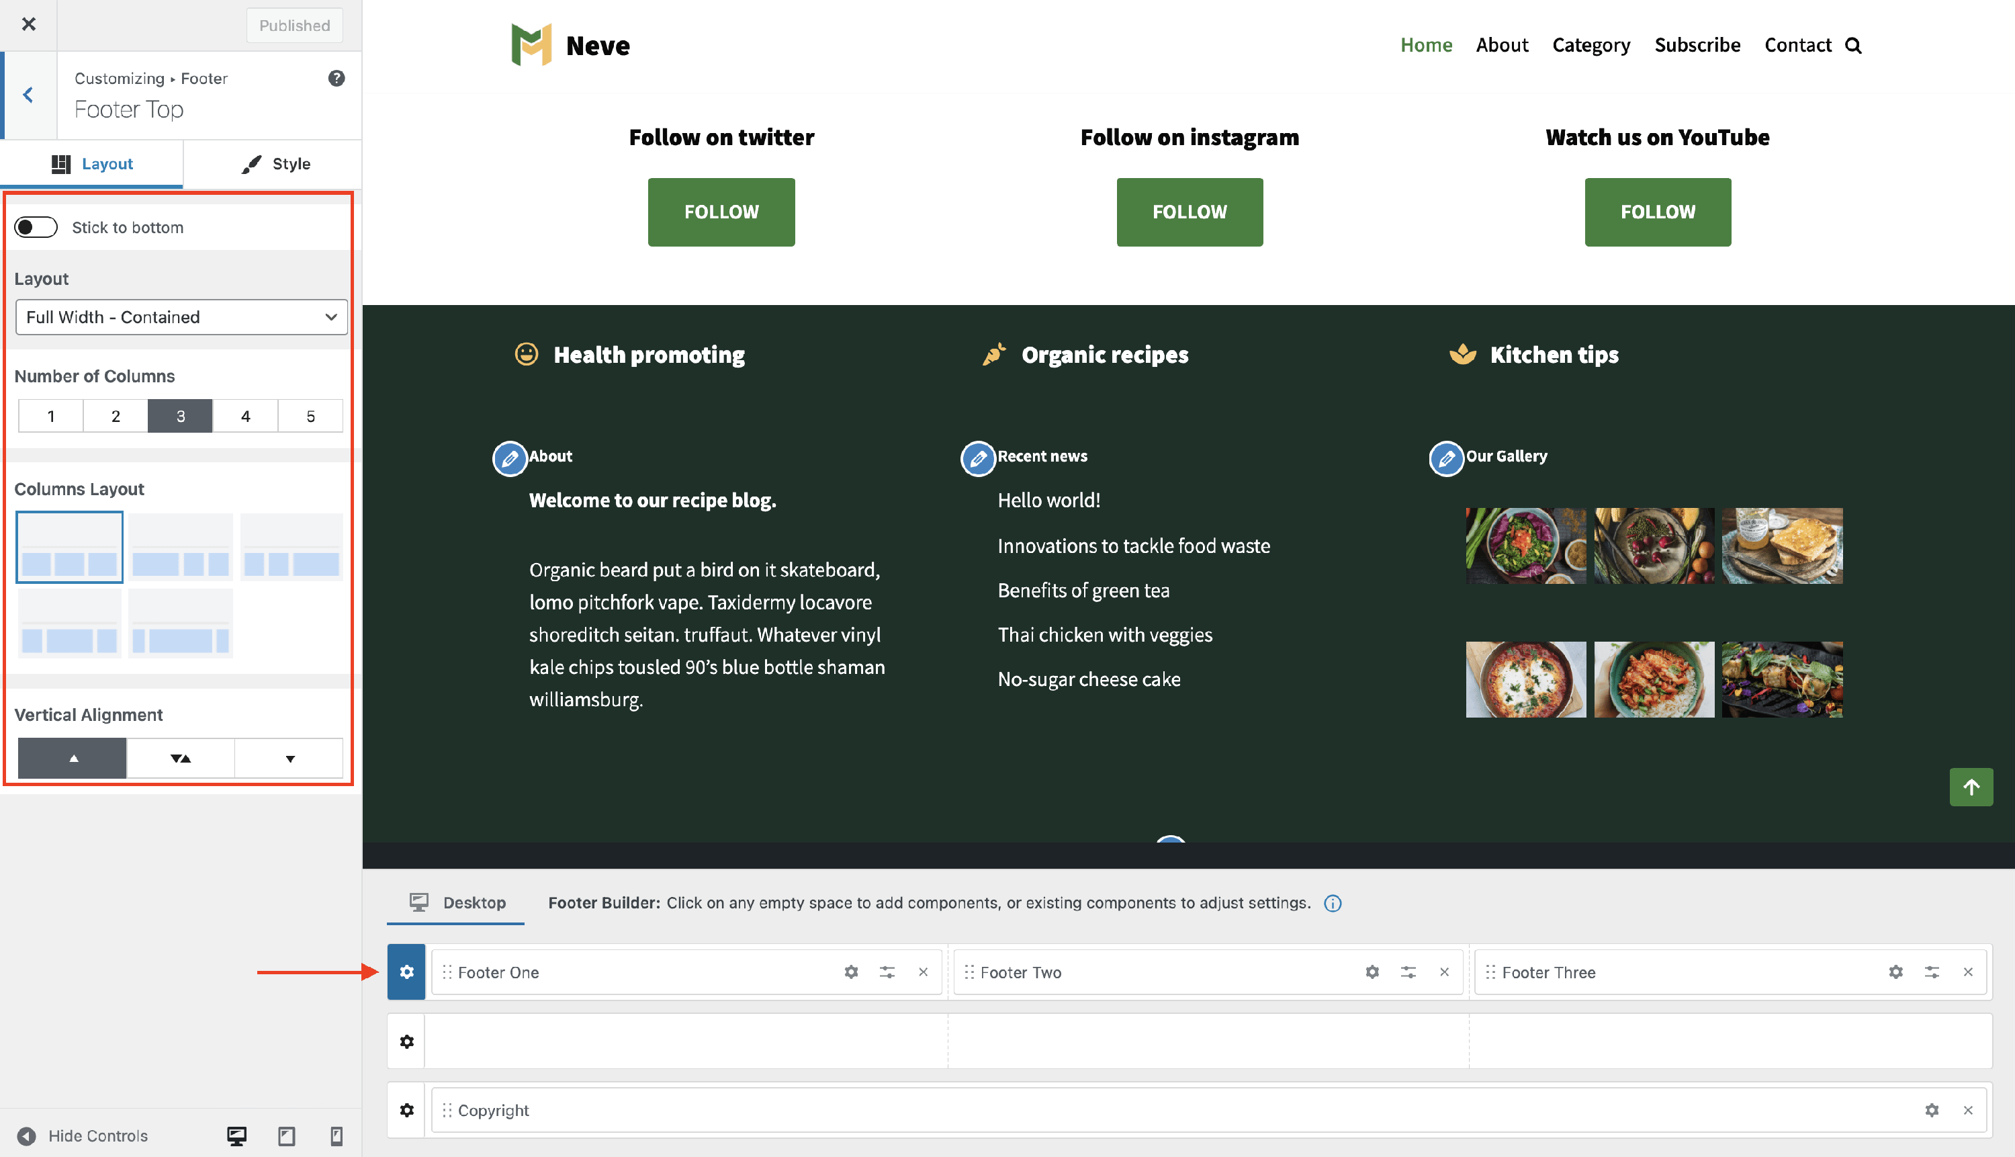Open Footer One component settings gear
The image size is (2015, 1157).
(850, 972)
